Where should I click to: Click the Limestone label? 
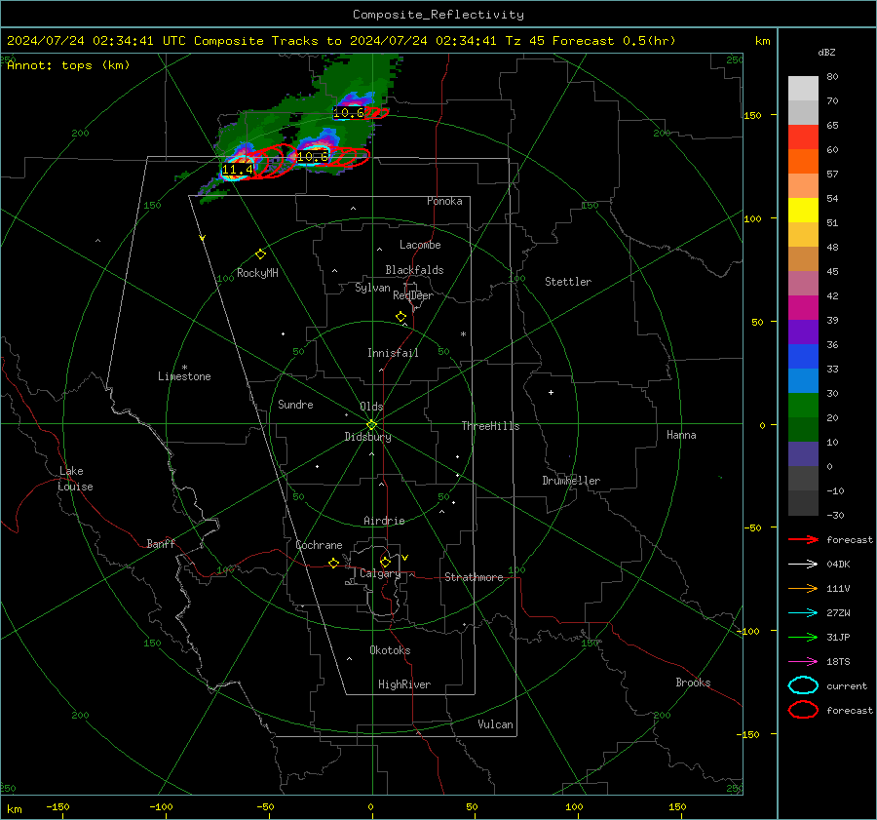pos(184,376)
